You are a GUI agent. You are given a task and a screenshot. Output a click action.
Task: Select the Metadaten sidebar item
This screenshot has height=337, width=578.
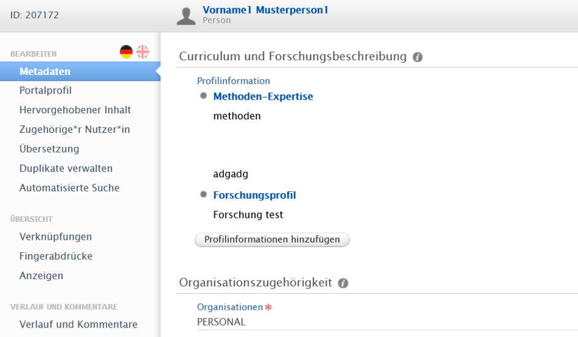(80, 71)
